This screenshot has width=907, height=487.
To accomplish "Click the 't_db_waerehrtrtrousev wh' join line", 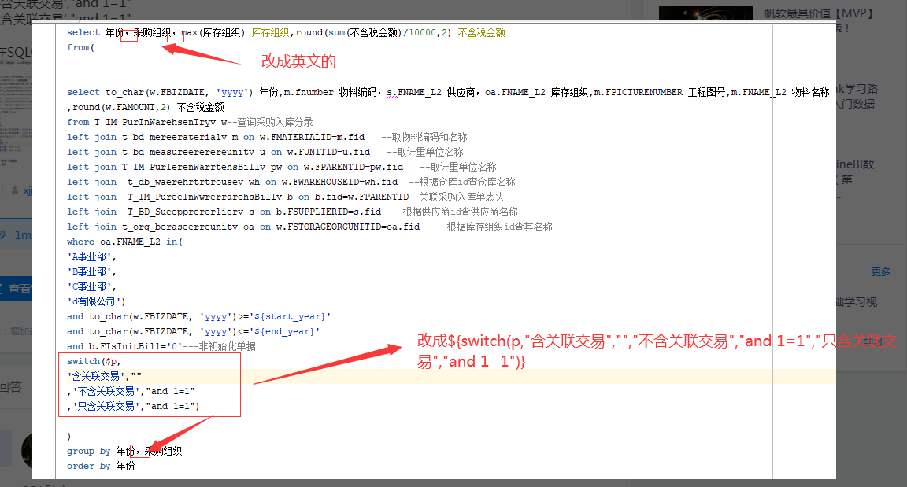I will (291, 182).
